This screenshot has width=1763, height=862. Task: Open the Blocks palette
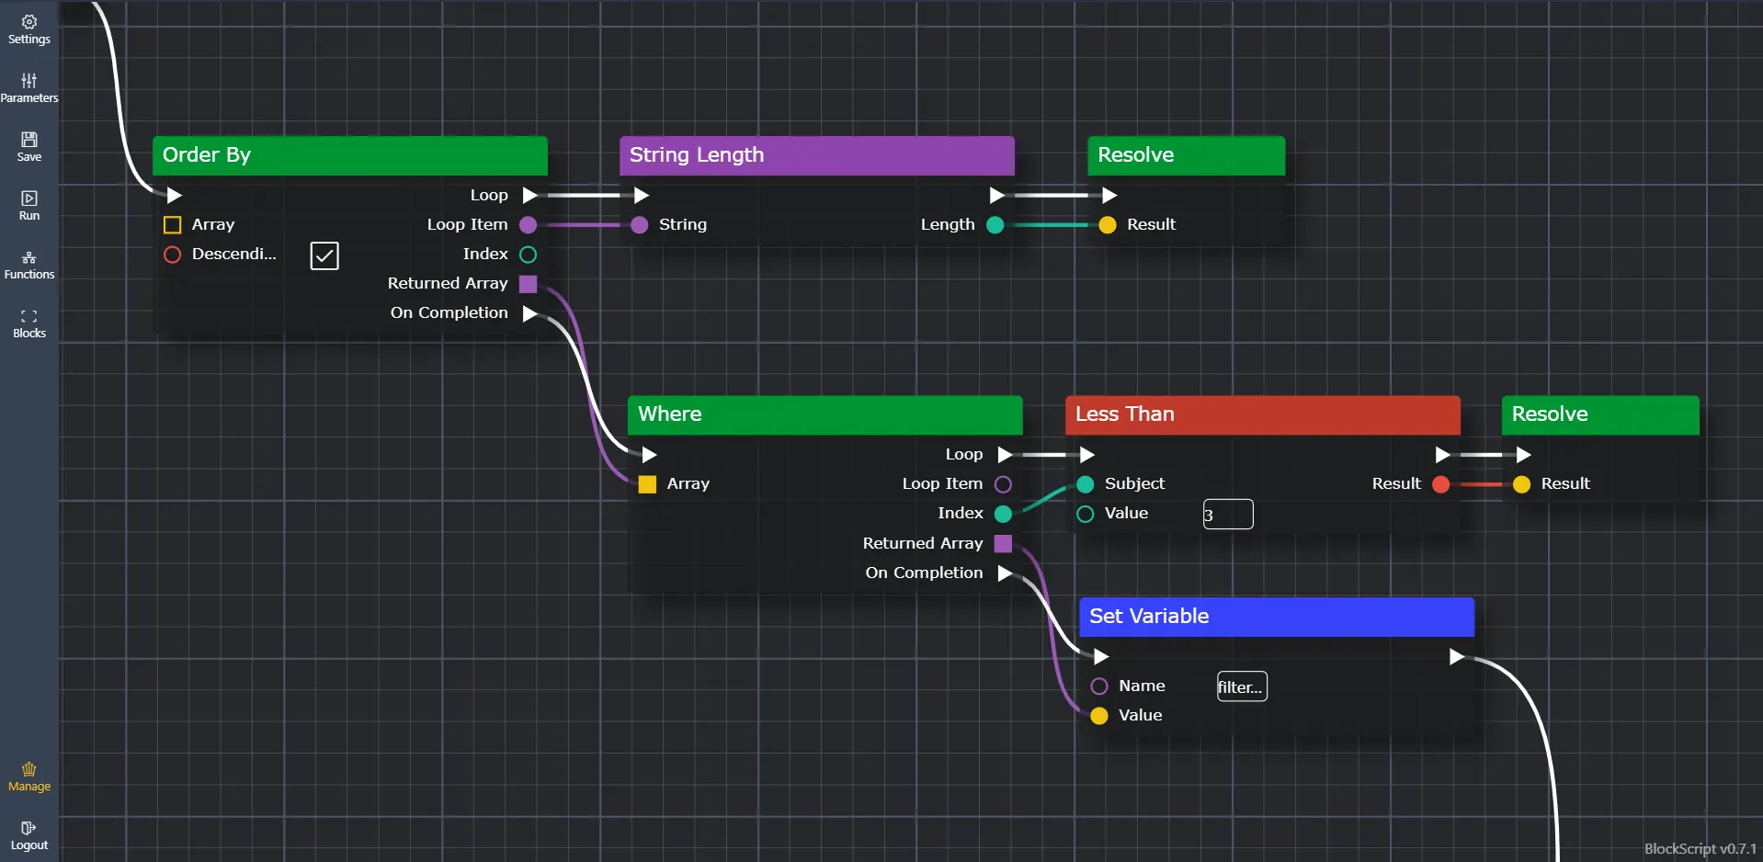29,323
